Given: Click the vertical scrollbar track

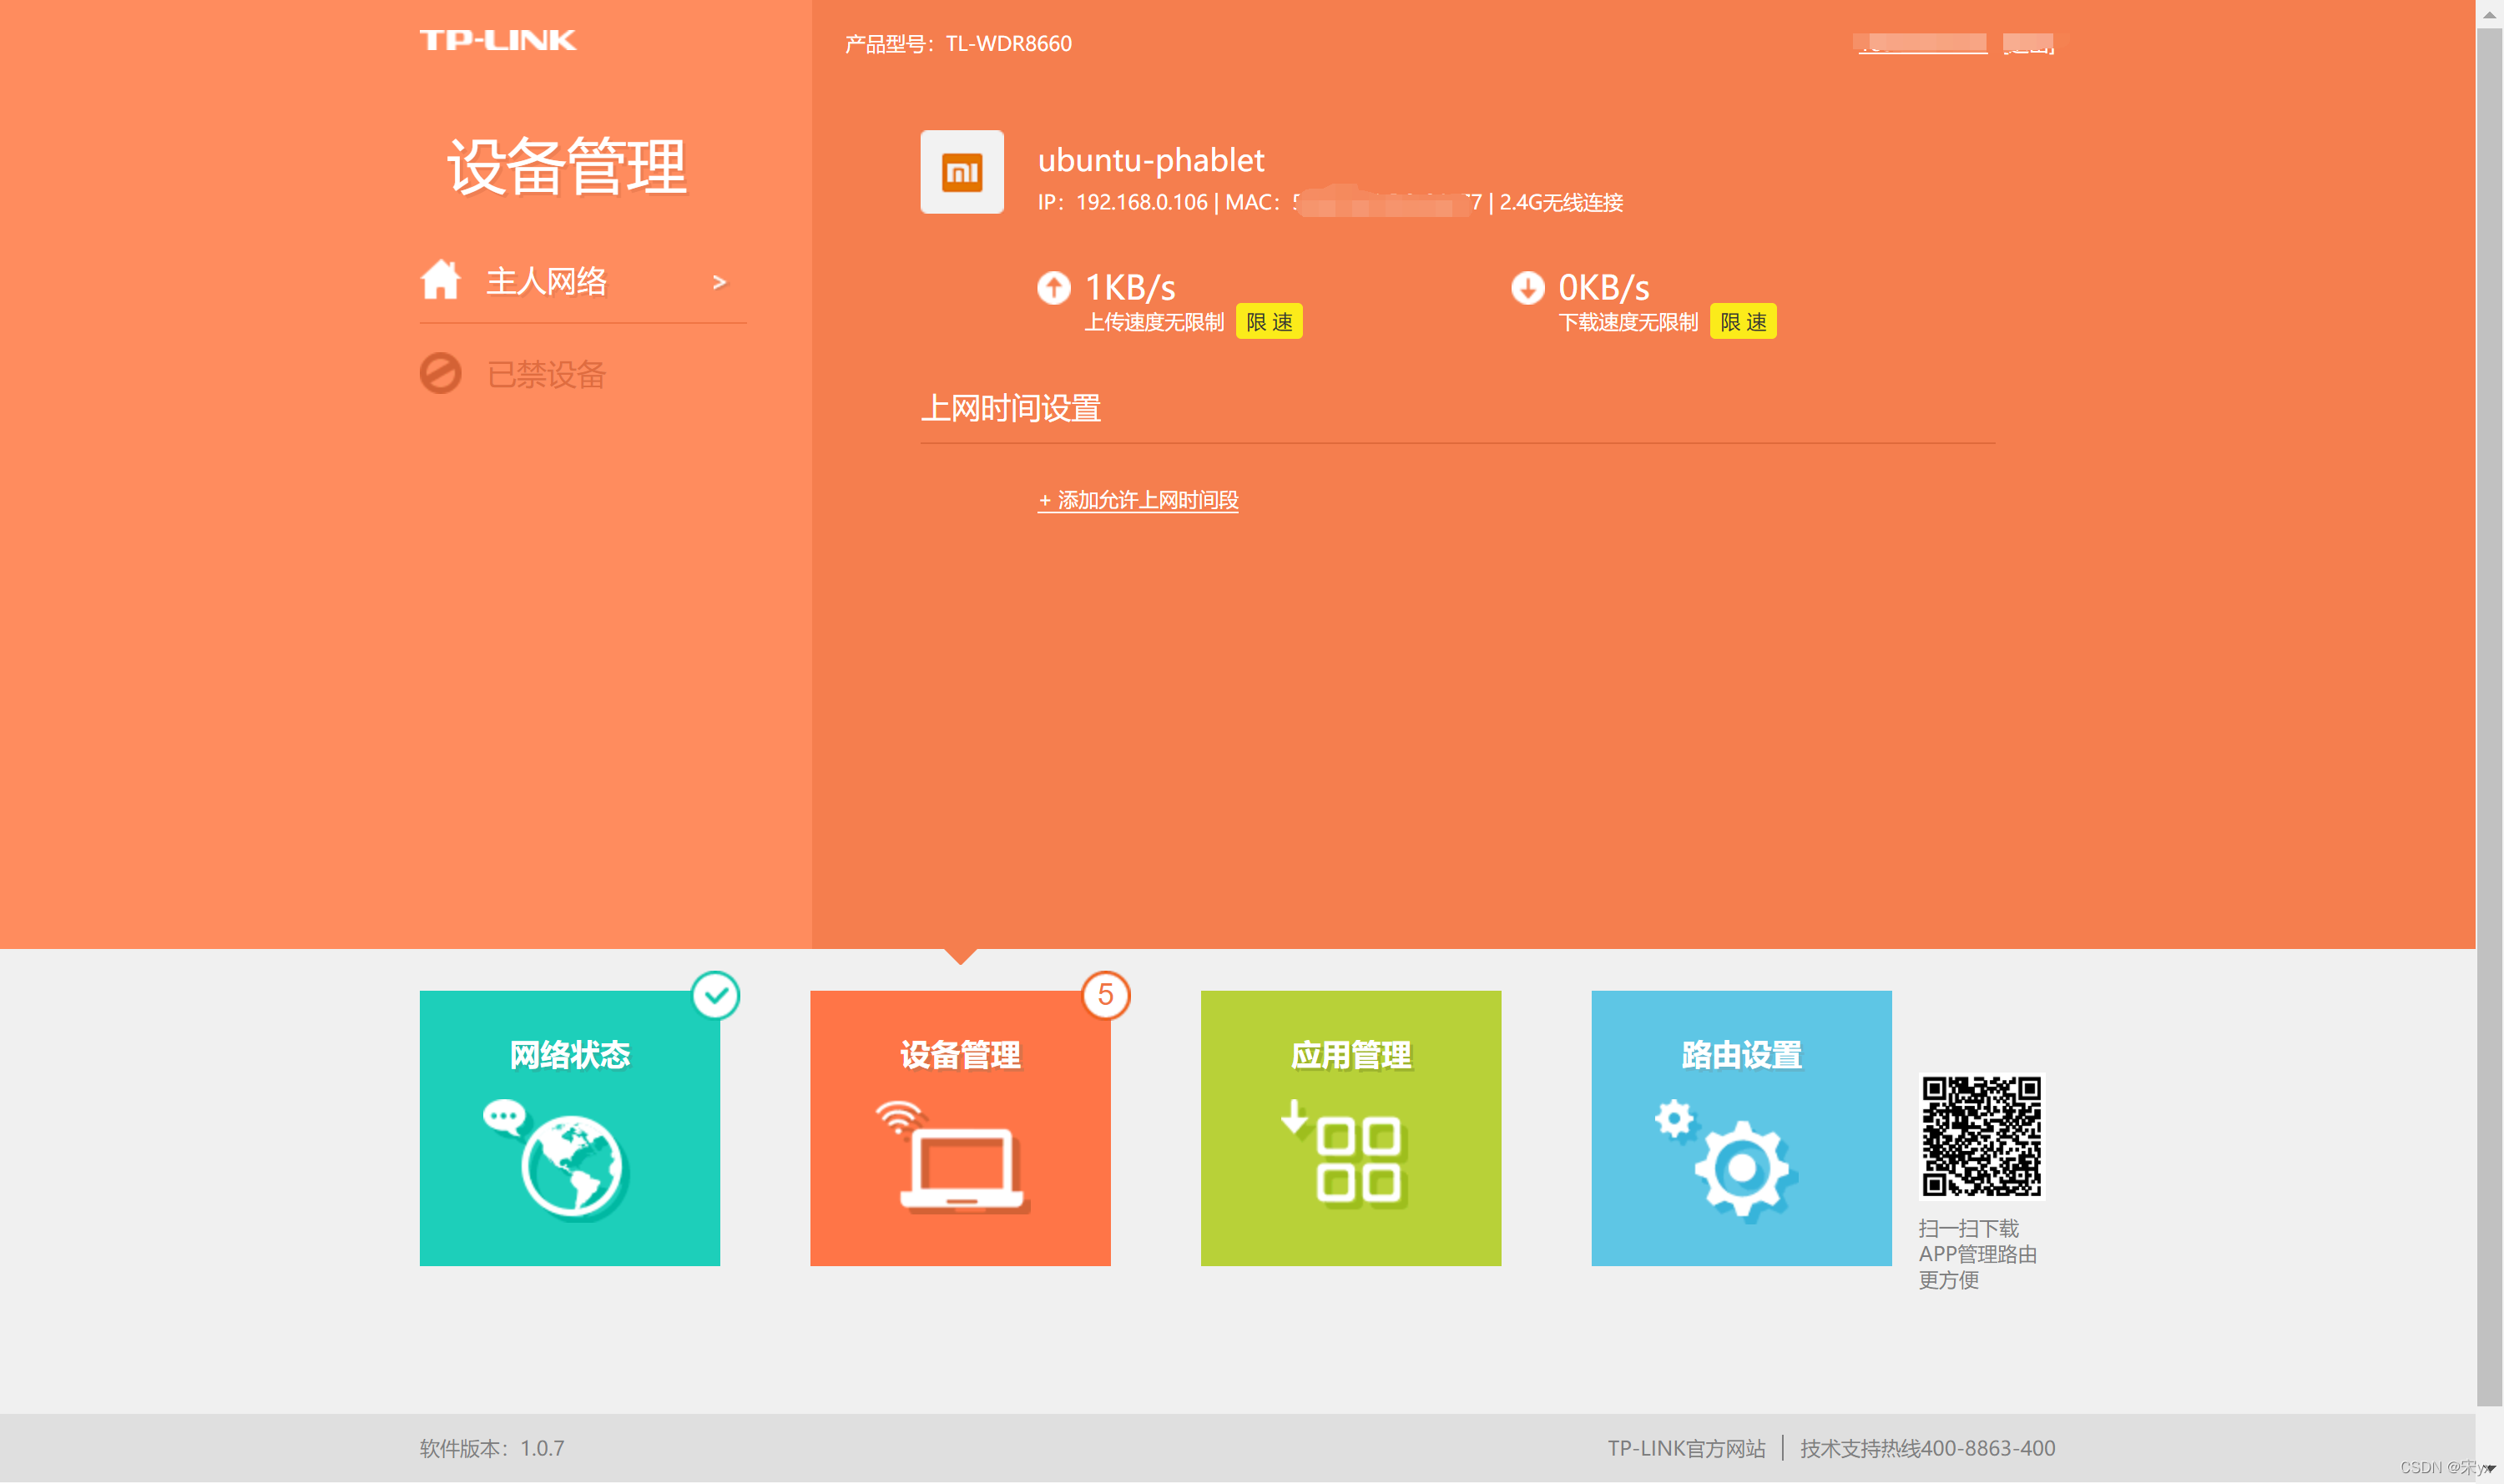Looking at the screenshot, I should pyautogui.click(x=2489, y=716).
